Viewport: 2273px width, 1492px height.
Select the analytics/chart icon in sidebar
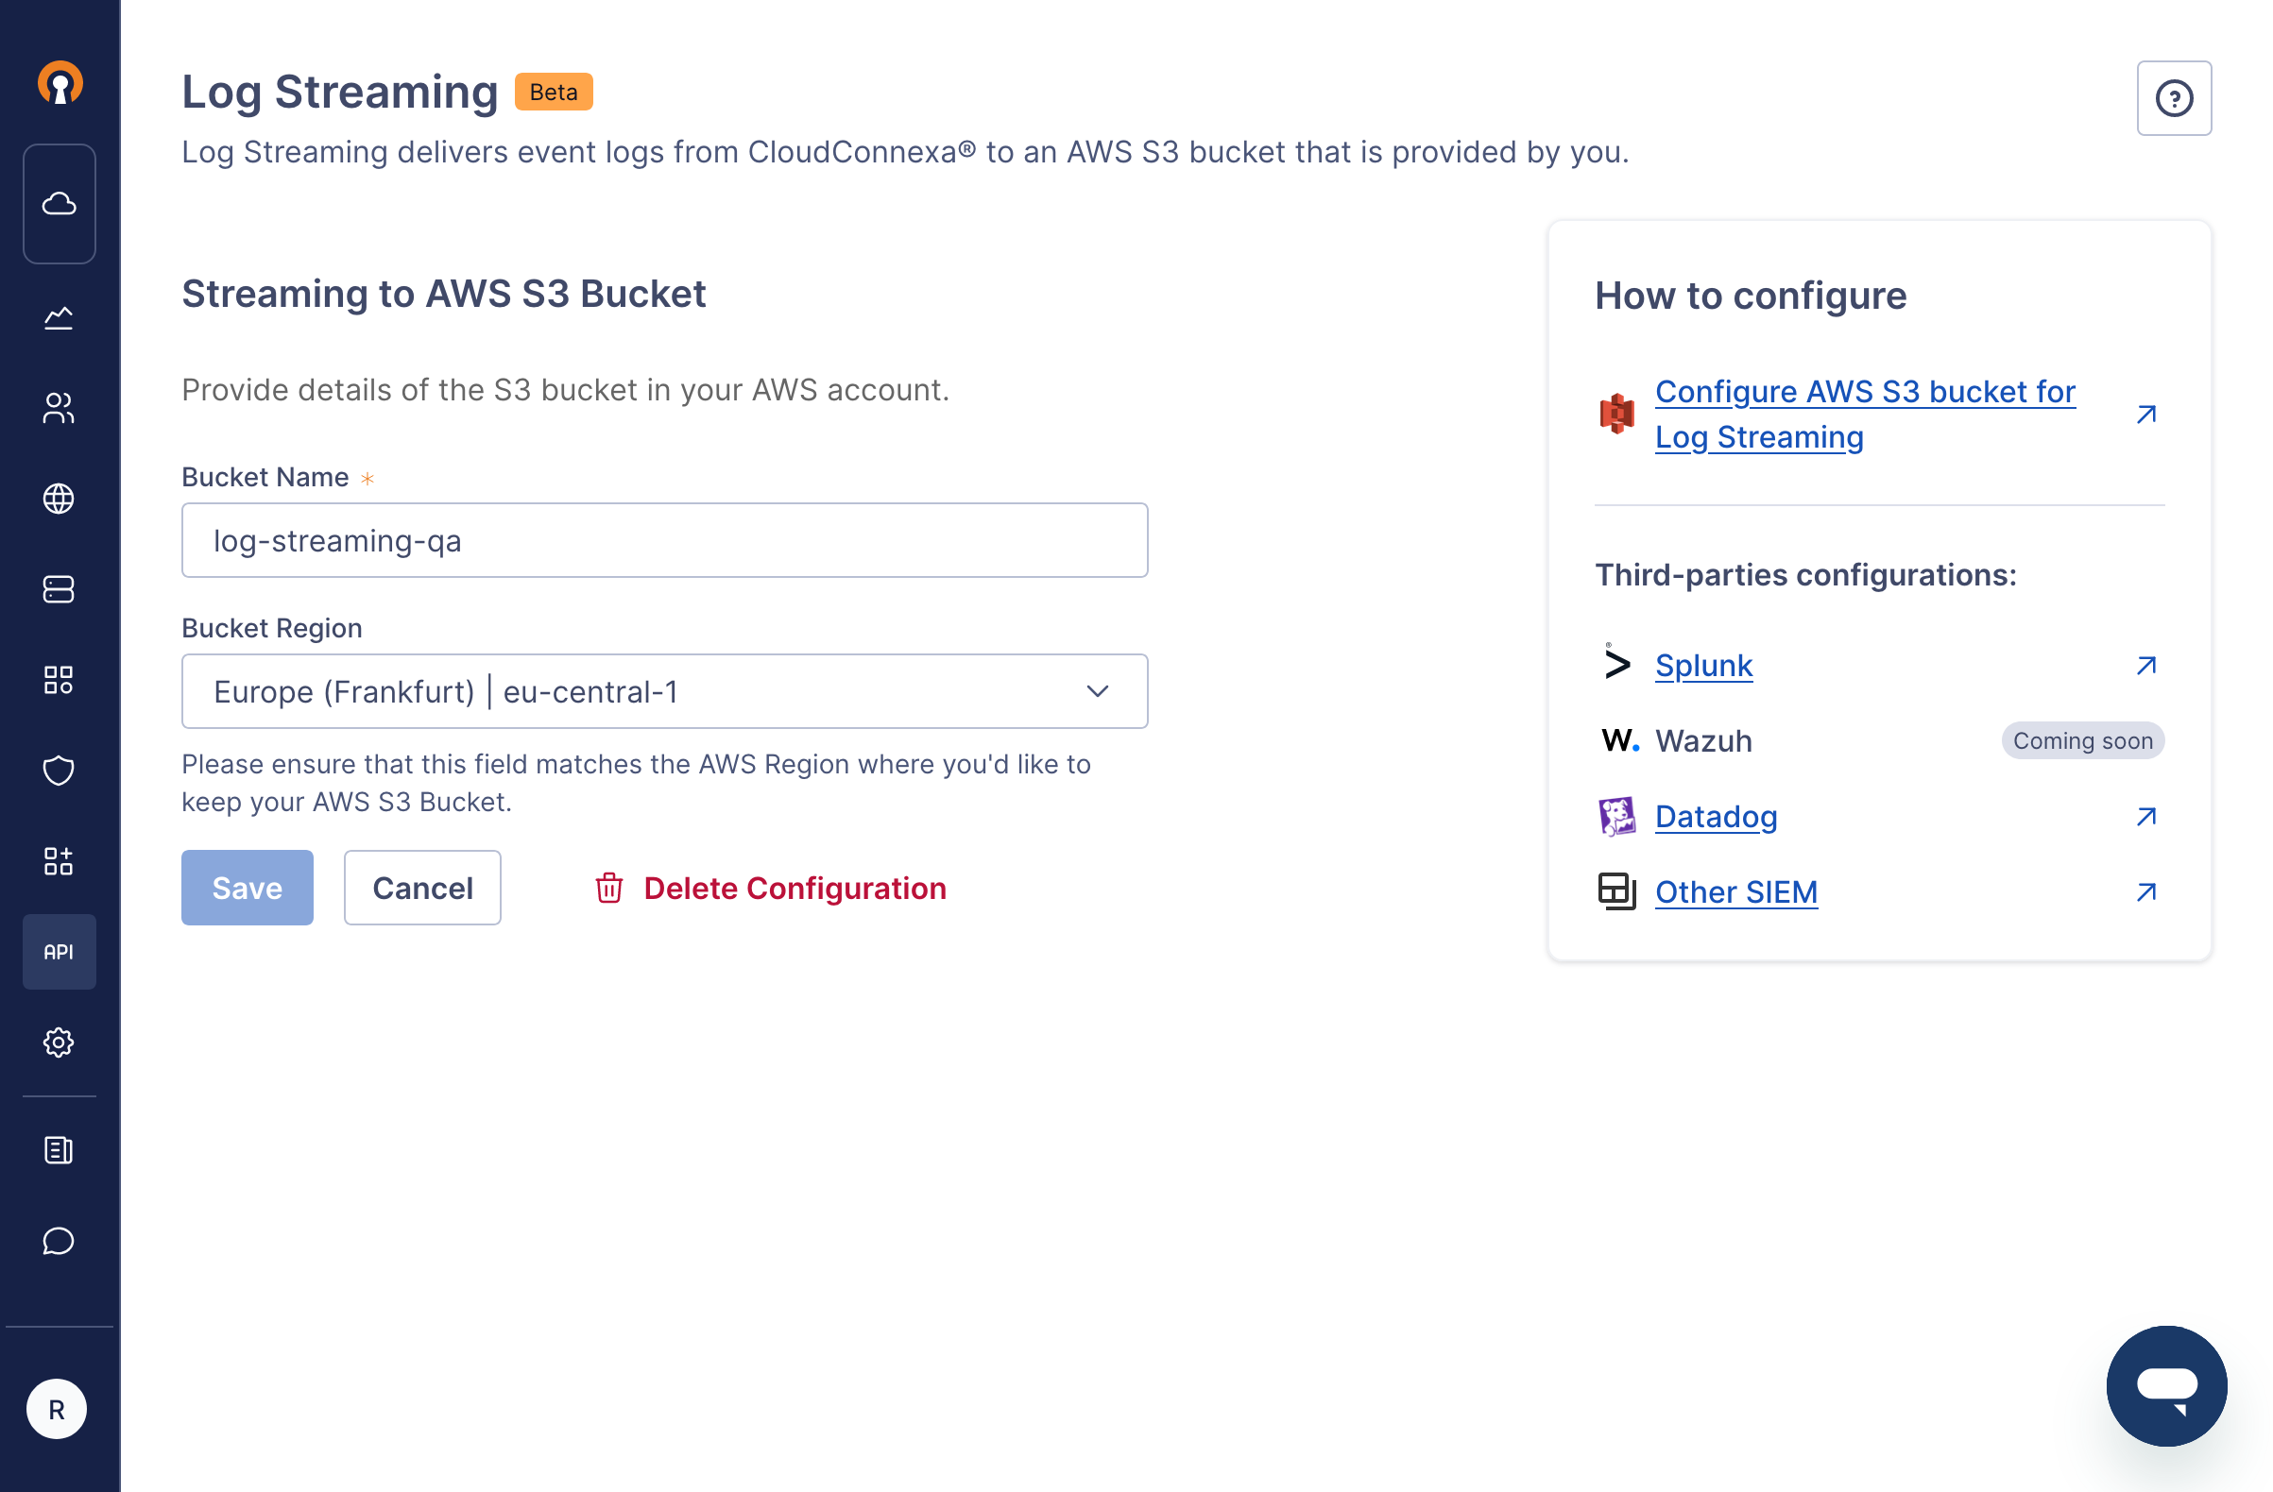(x=59, y=320)
